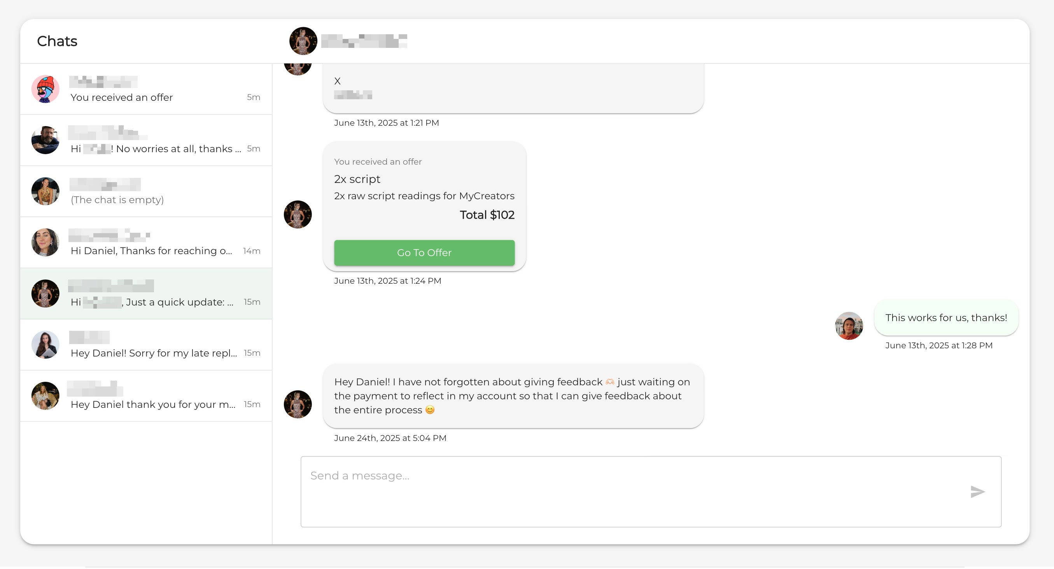Click '2x raw script readings for MyCreators' text
This screenshot has height=569, width=1054.
(x=424, y=196)
